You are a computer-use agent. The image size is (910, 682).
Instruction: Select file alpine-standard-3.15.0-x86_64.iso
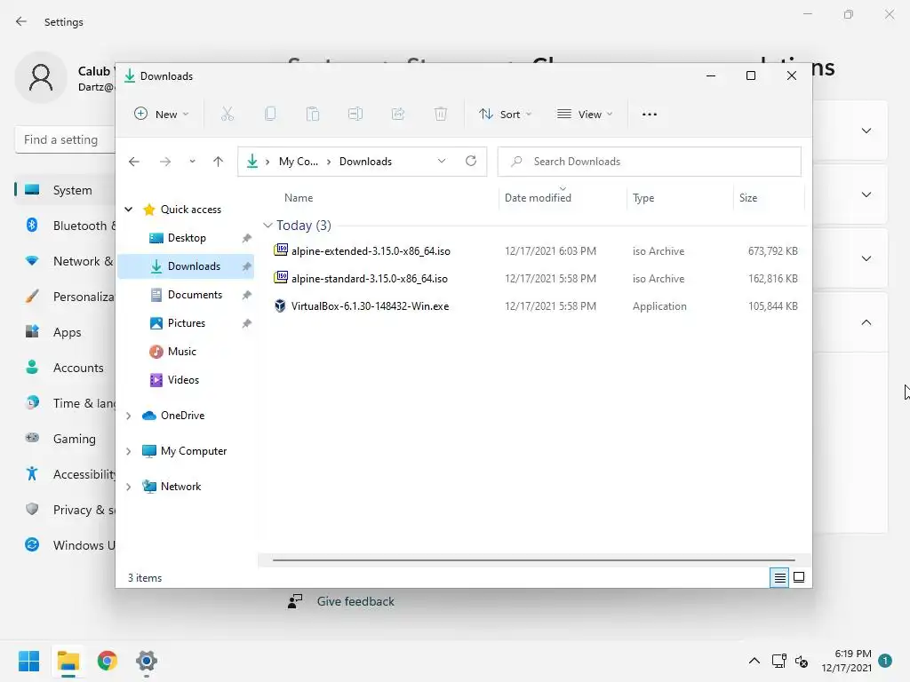pyautogui.click(x=369, y=278)
